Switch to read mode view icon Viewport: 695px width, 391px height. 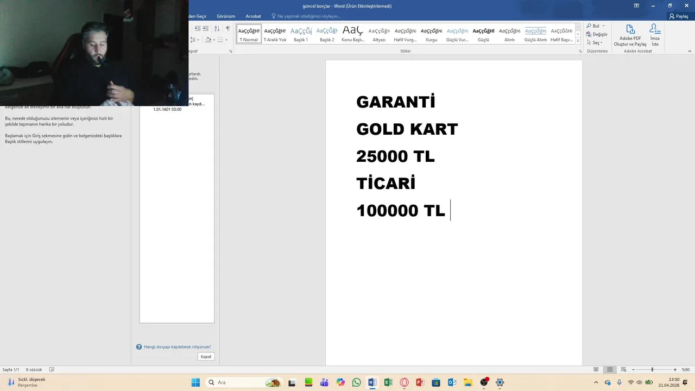coord(596,370)
